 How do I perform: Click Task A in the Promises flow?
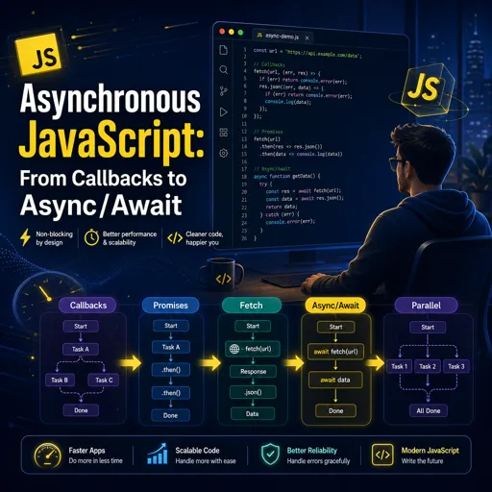(x=171, y=347)
